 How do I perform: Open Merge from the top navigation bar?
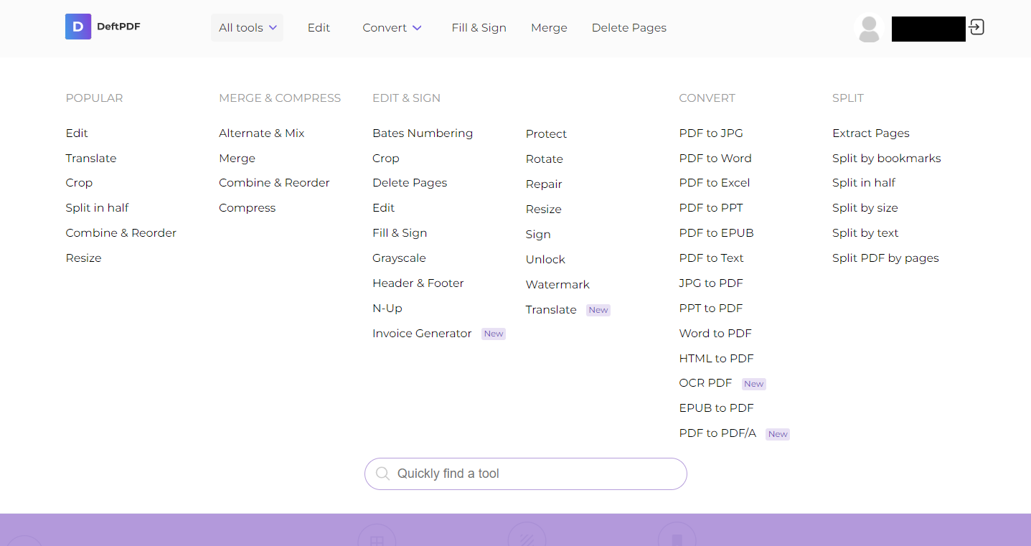549,27
